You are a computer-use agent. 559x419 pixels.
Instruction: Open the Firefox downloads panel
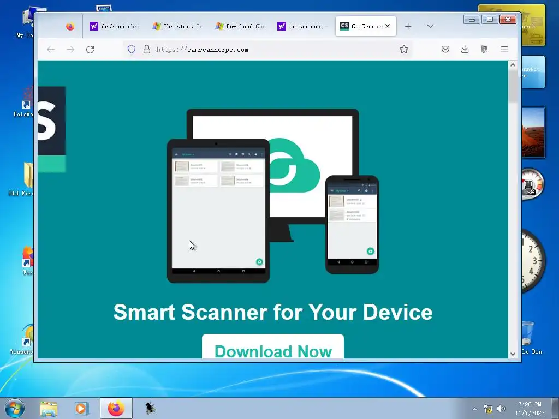tap(465, 49)
